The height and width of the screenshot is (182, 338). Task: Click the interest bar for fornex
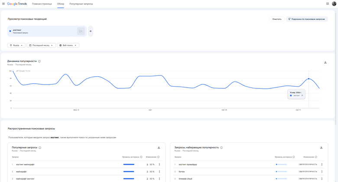(x=281, y=172)
